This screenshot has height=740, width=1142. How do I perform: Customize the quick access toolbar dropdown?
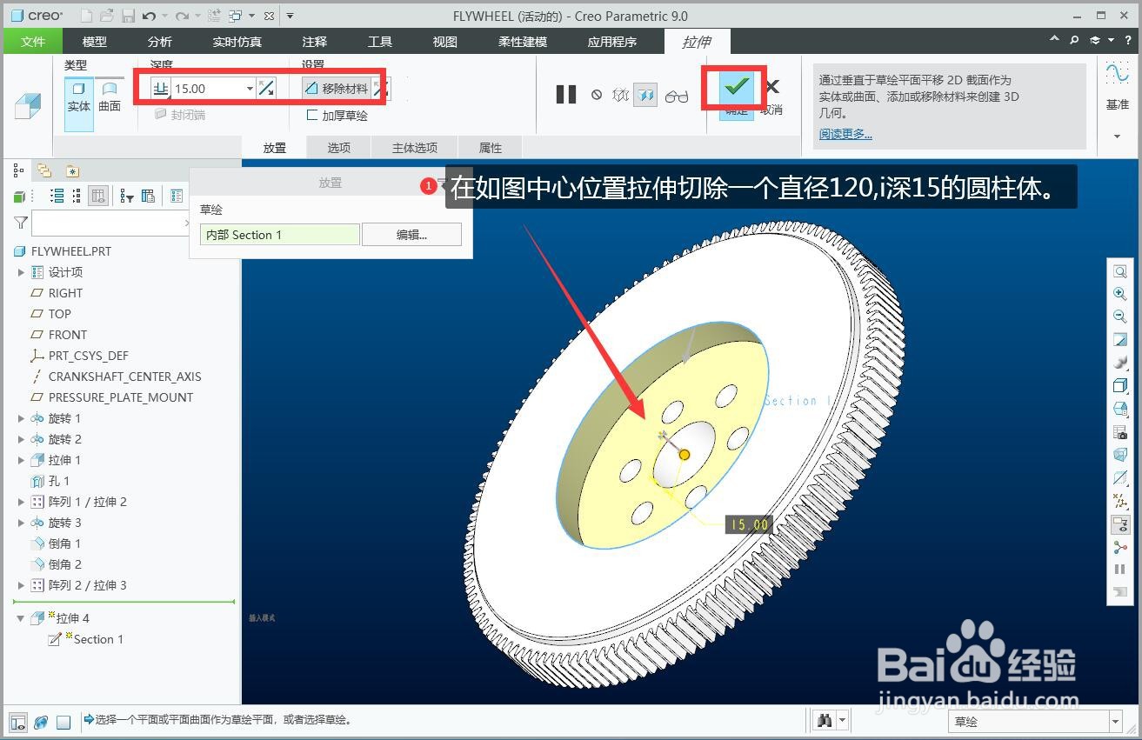[x=290, y=16]
